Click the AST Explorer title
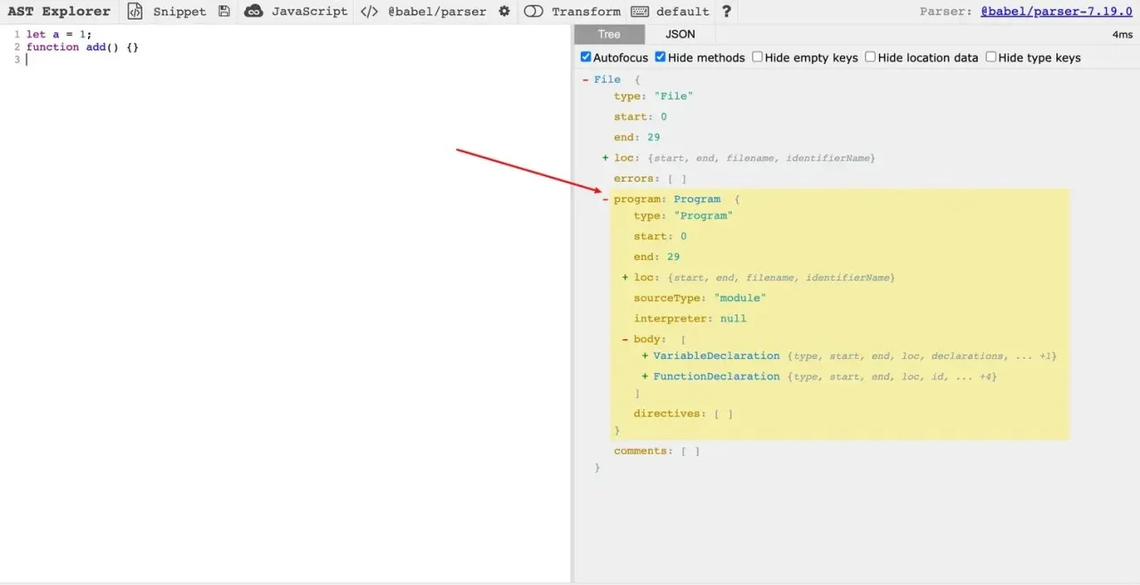 pyautogui.click(x=59, y=12)
